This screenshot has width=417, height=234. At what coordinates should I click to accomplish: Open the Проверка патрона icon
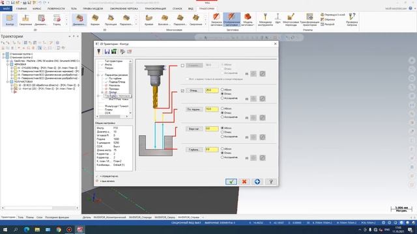[x=352, y=19]
